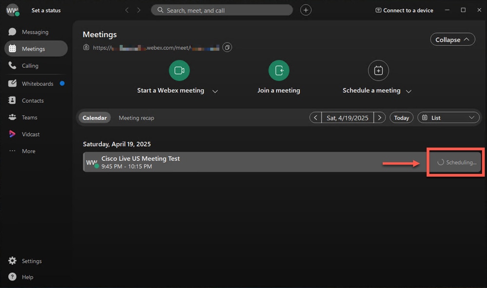Click the Join a meeting label

278,90
